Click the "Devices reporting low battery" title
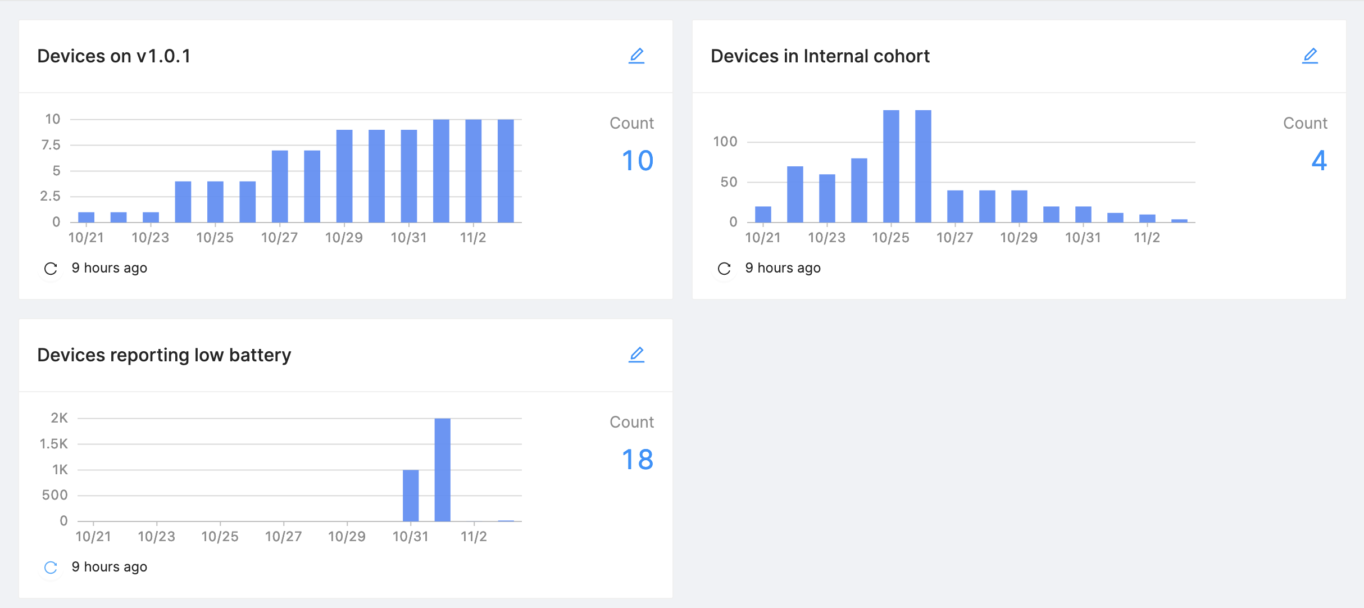 coord(164,355)
